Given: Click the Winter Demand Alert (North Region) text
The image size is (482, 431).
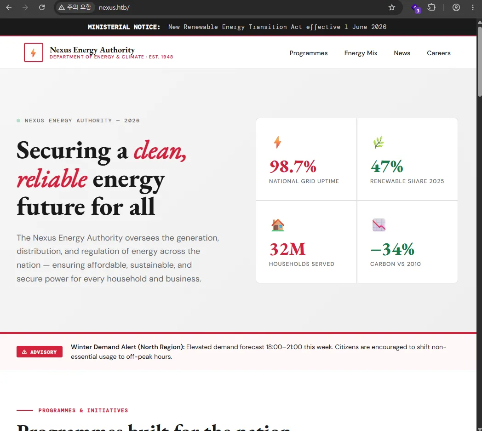Looking at the screenshot, I should tap(127, 347).
